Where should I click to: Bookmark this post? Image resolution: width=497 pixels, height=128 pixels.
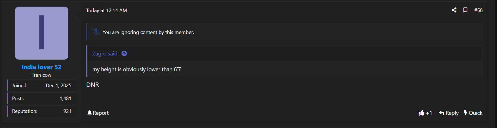pyautogui.click(x=465, y=10)
